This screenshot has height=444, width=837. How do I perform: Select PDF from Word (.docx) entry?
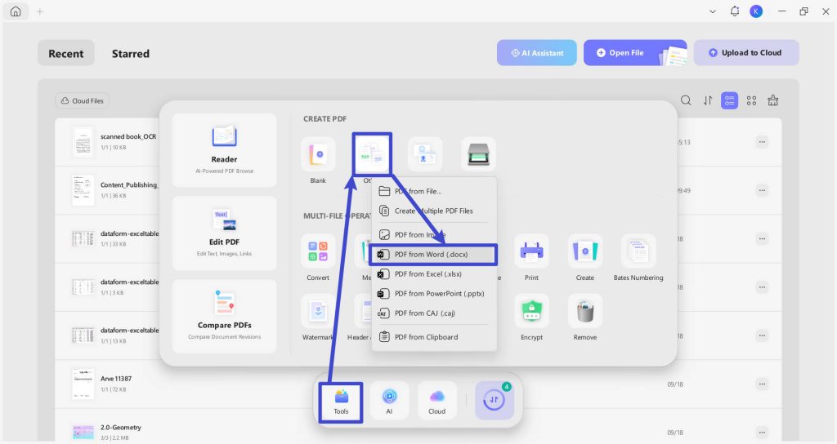click(434, 255)
